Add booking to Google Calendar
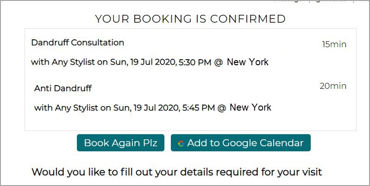The height and width of the screenshot is (186, 370). coord(241,143)
